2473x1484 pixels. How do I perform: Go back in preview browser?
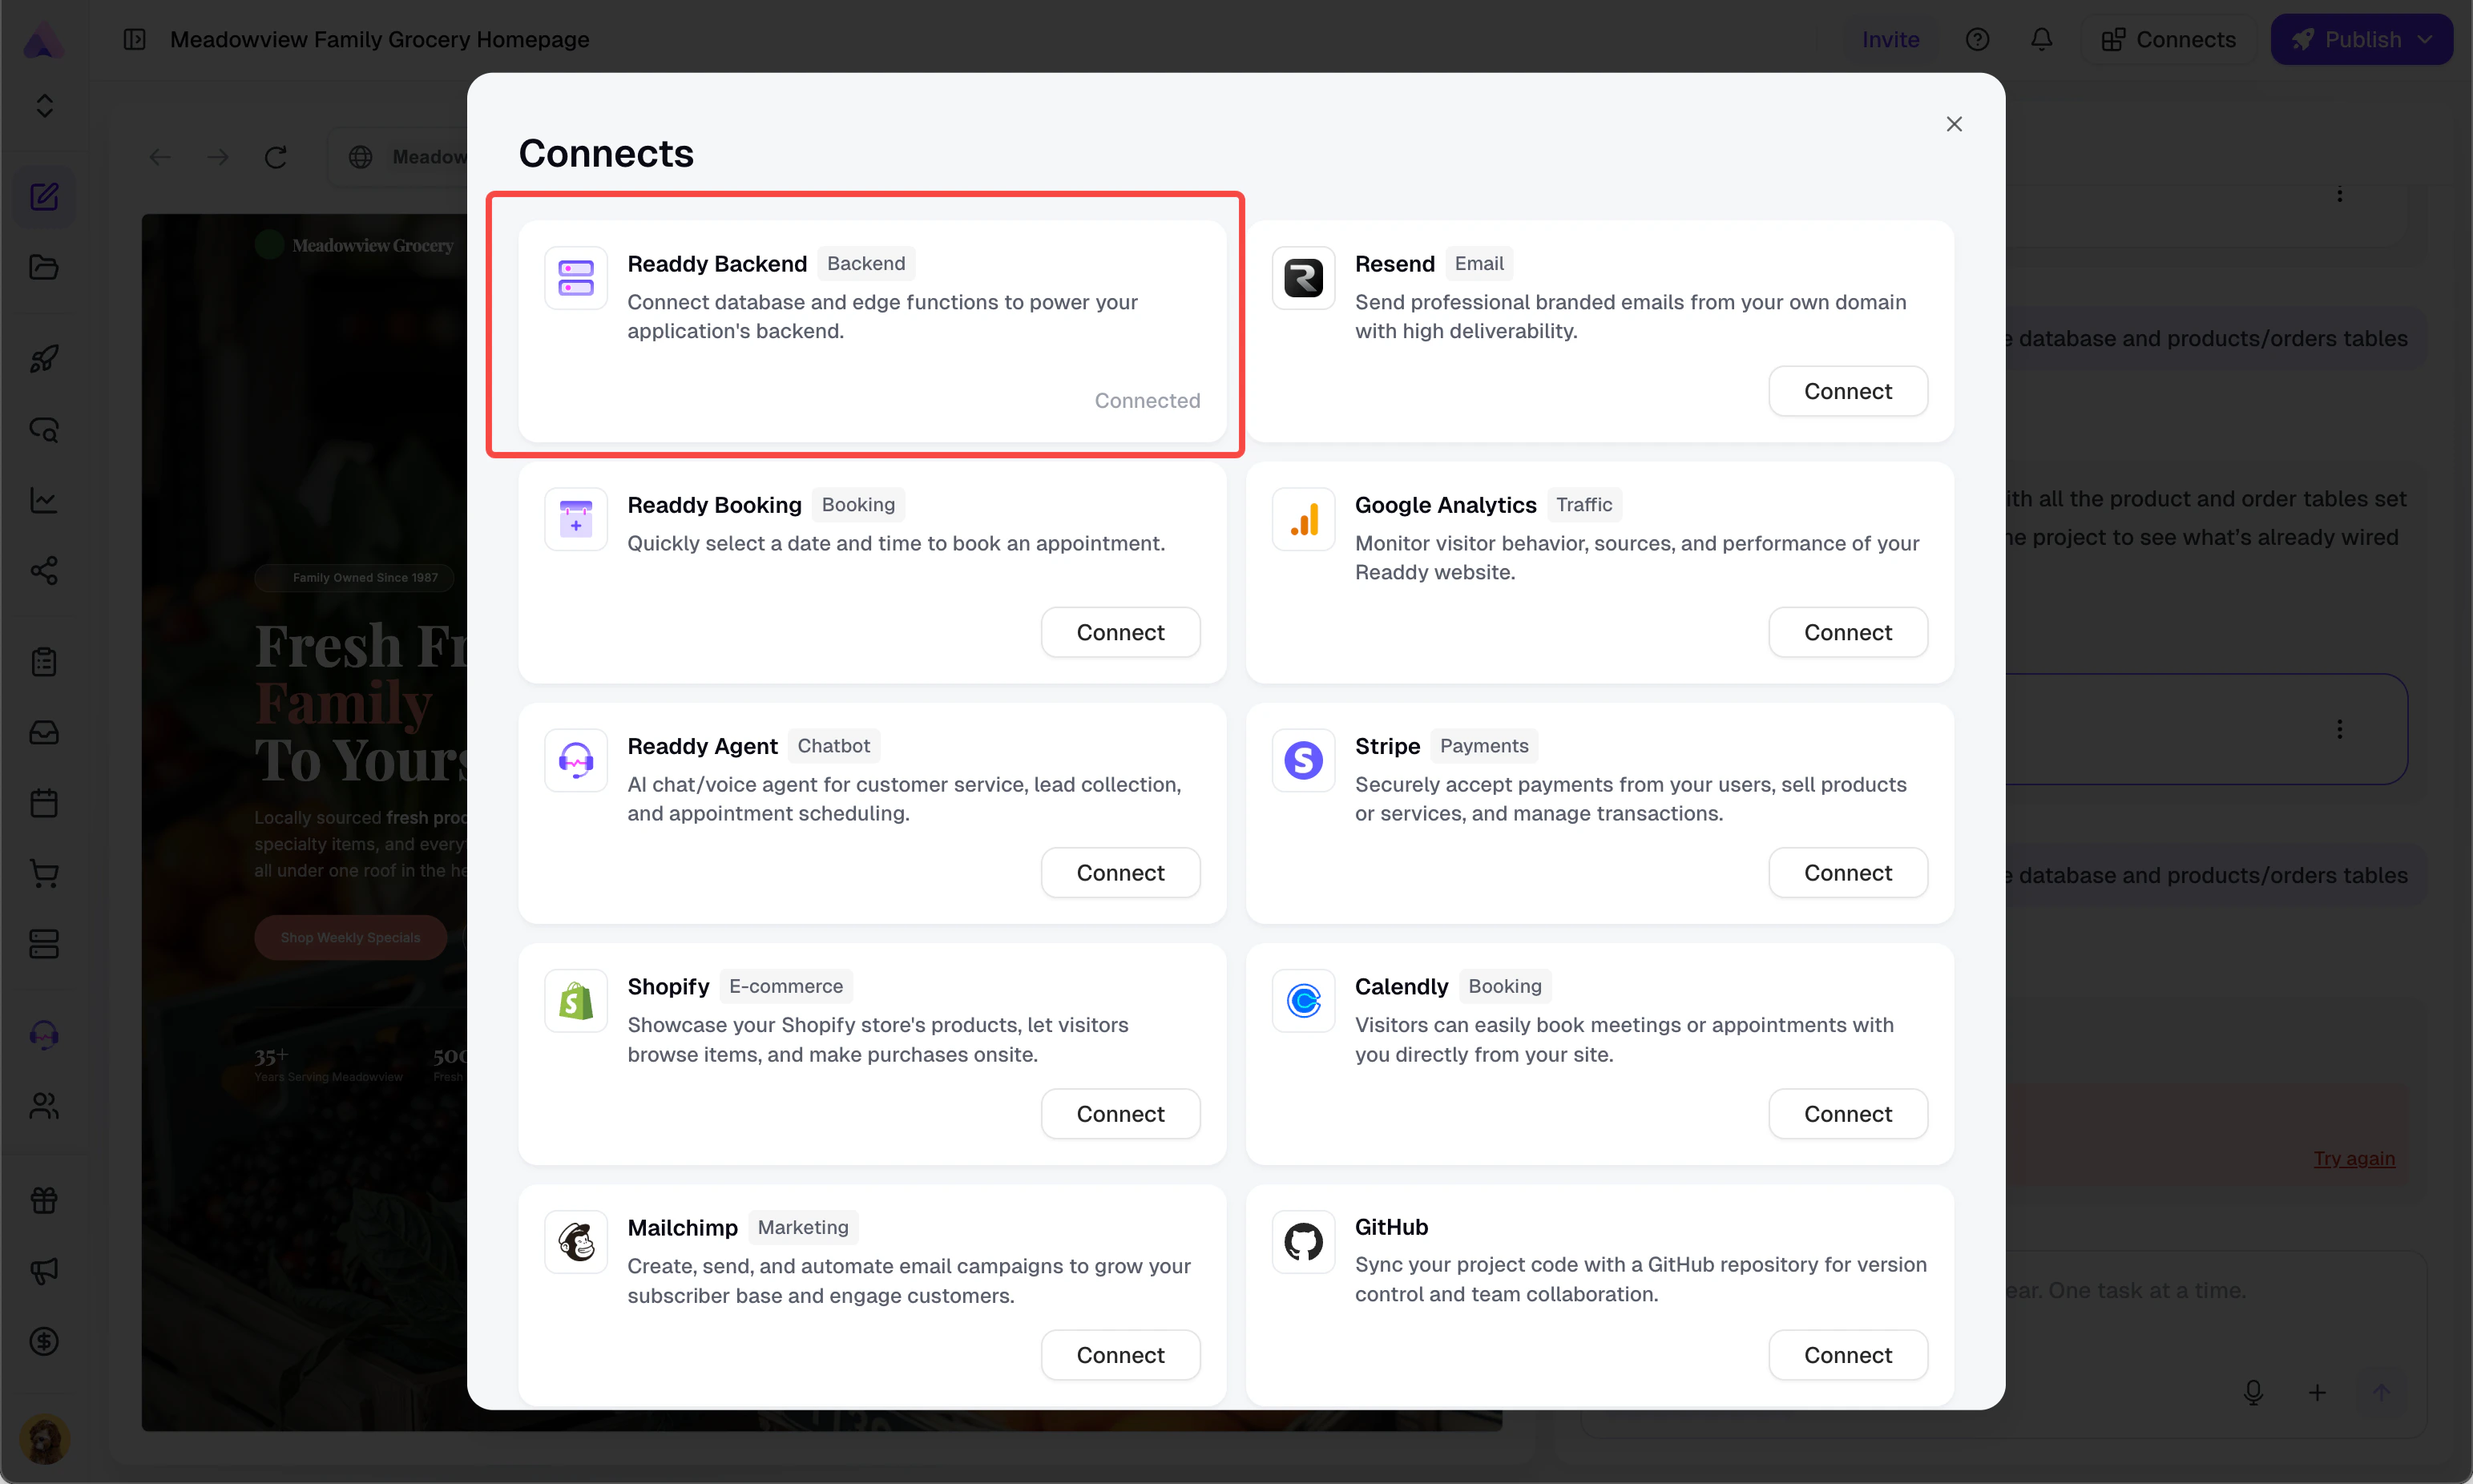(160, 157)
